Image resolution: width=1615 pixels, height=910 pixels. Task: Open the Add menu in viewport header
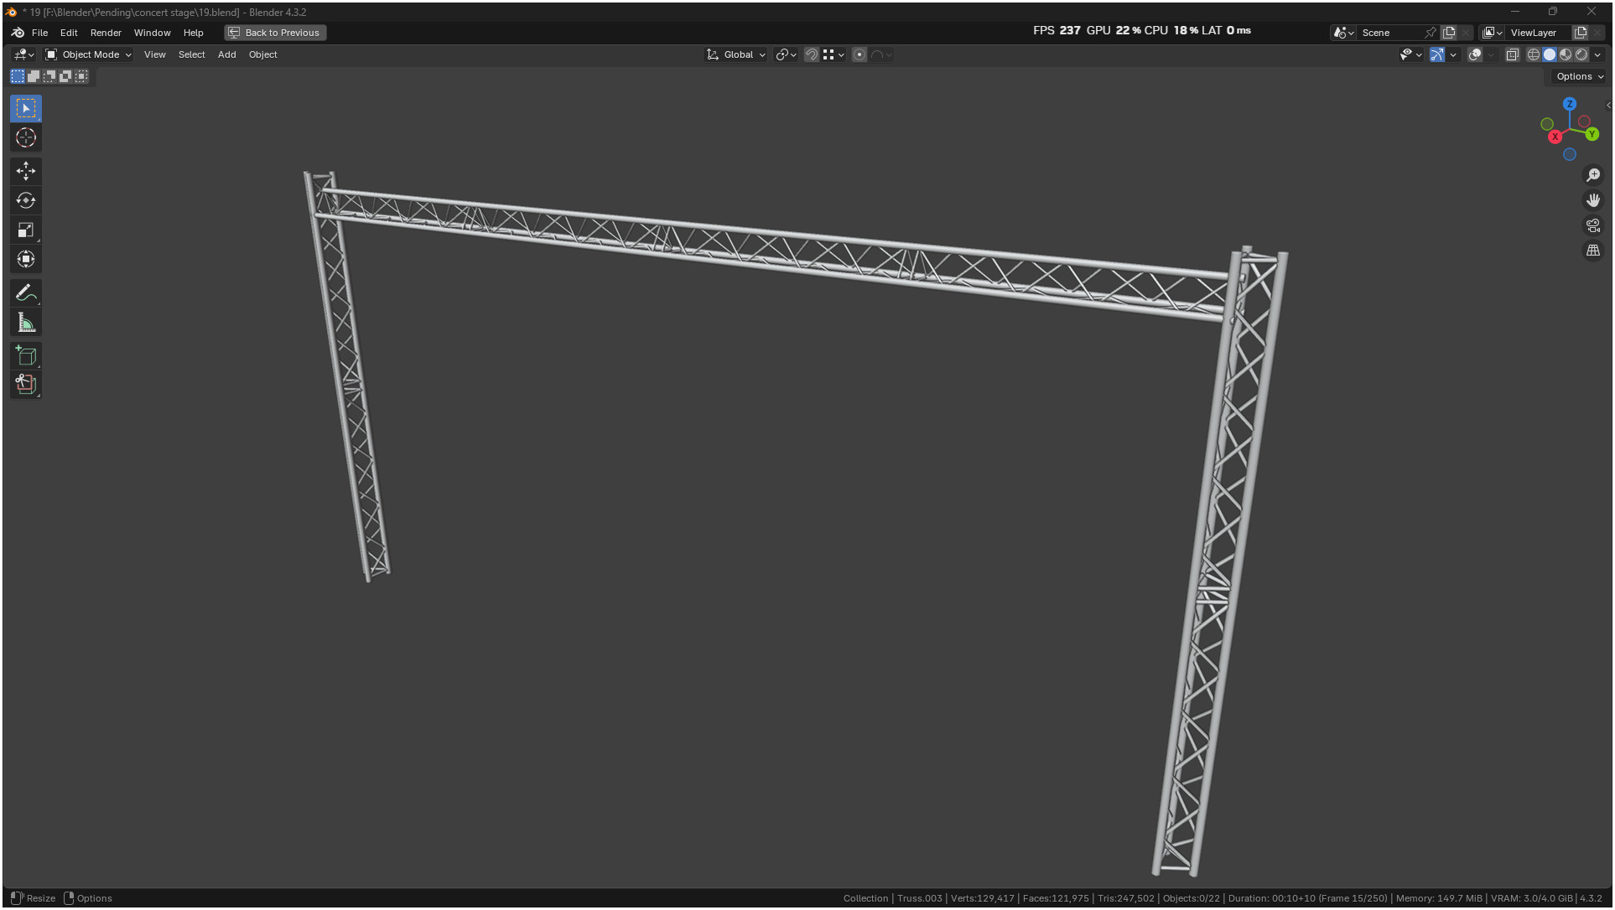[x=226, y=54]
